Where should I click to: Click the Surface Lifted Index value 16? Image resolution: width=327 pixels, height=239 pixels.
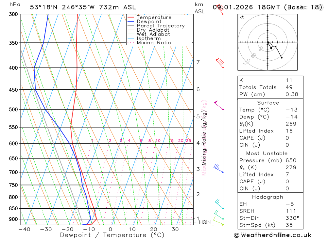(x=289, y=131)
